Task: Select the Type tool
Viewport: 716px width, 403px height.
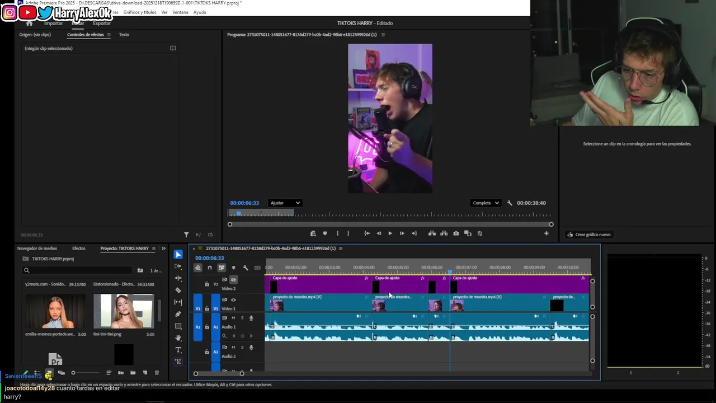Action: (178, 350)
